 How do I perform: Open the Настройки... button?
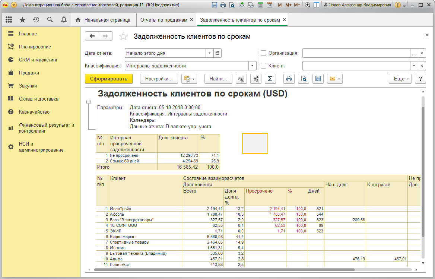[x=159, y=79]
